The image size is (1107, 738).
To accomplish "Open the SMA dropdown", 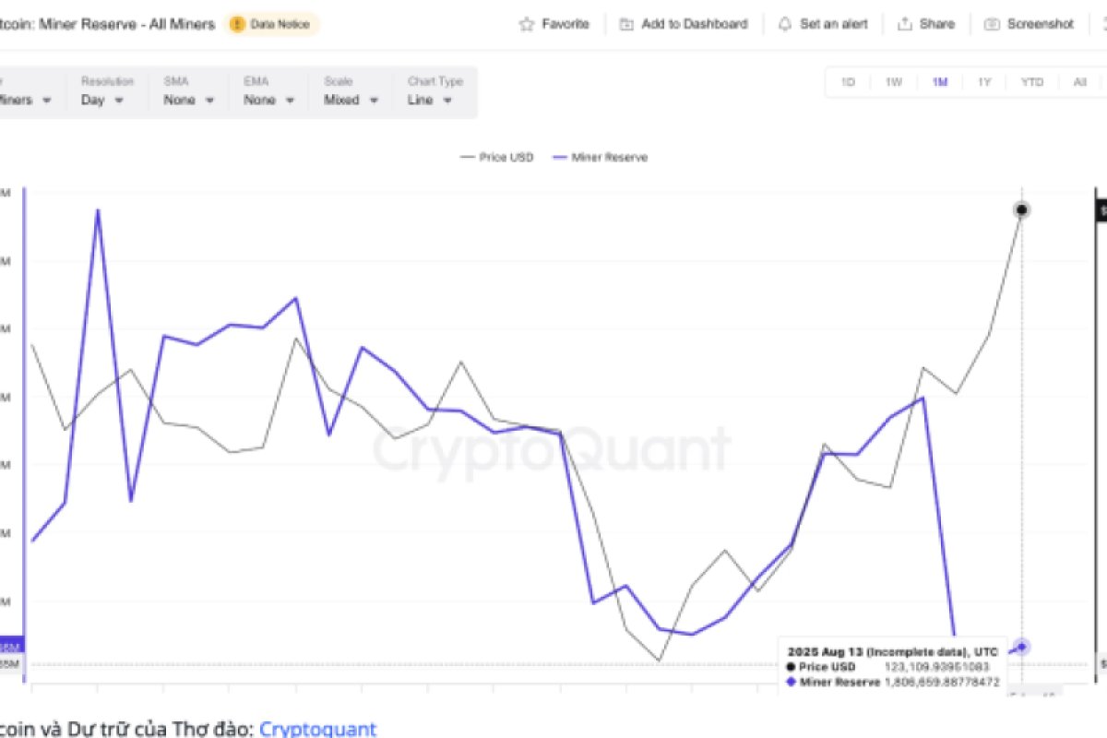I will (188, 100).
